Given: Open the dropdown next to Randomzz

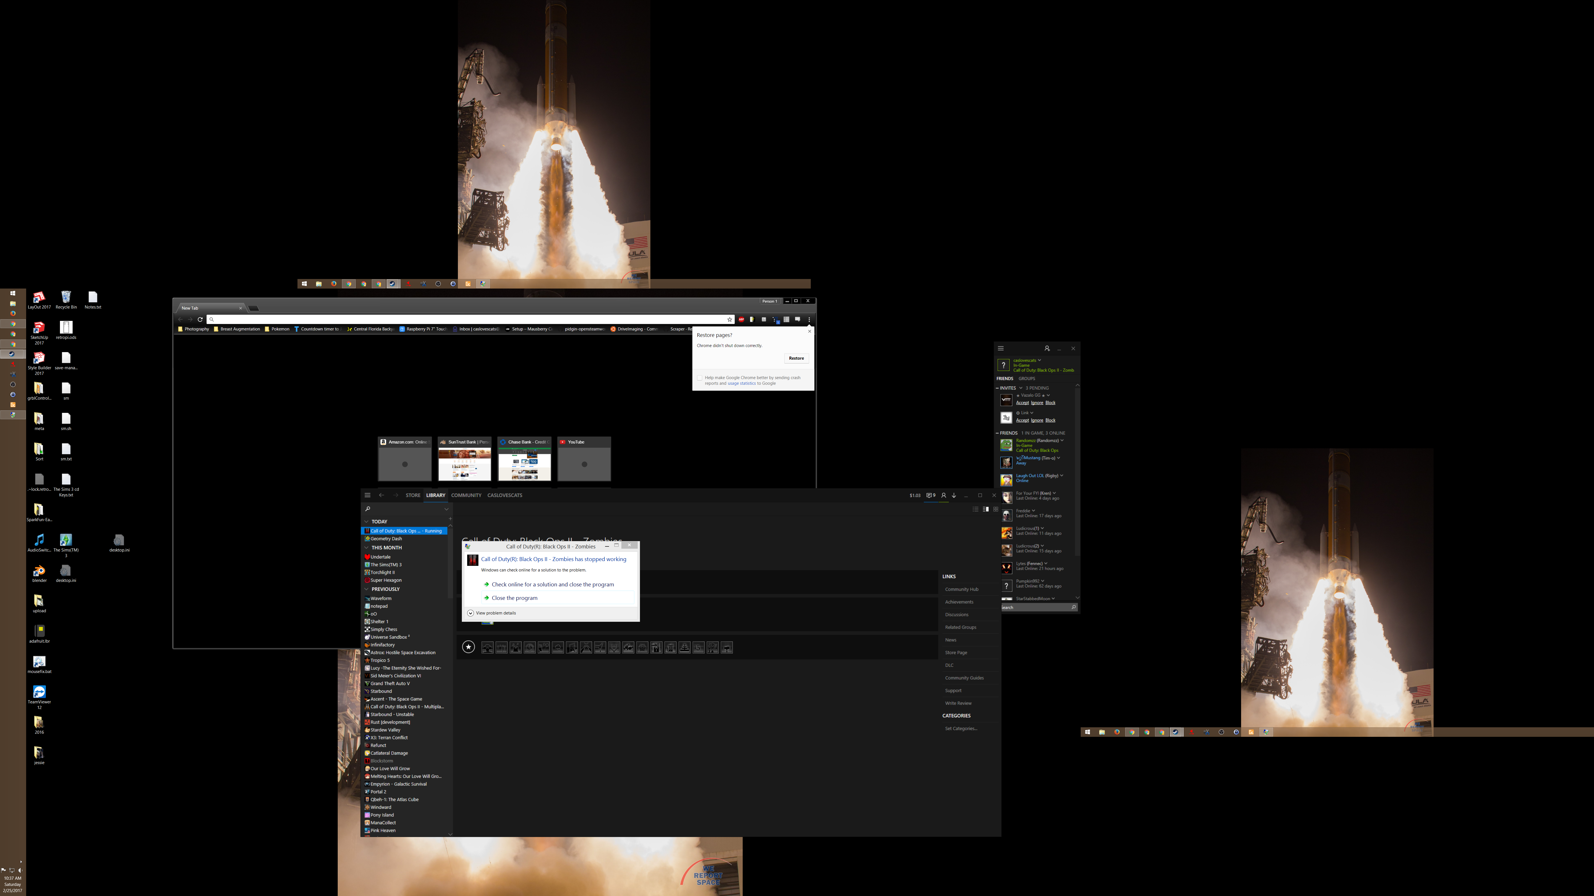Looking at the screenshot, I should point(1062,440).
